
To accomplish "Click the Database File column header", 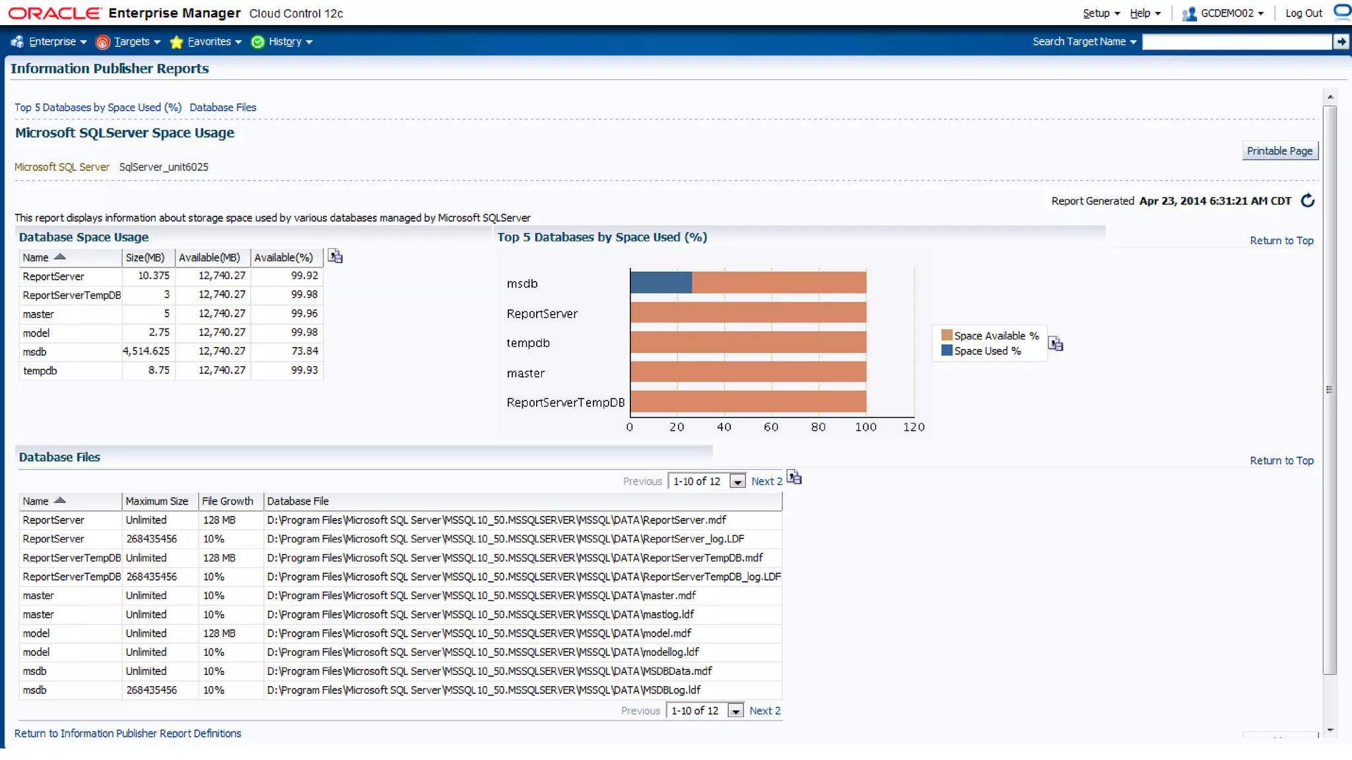I will (523, 501).
